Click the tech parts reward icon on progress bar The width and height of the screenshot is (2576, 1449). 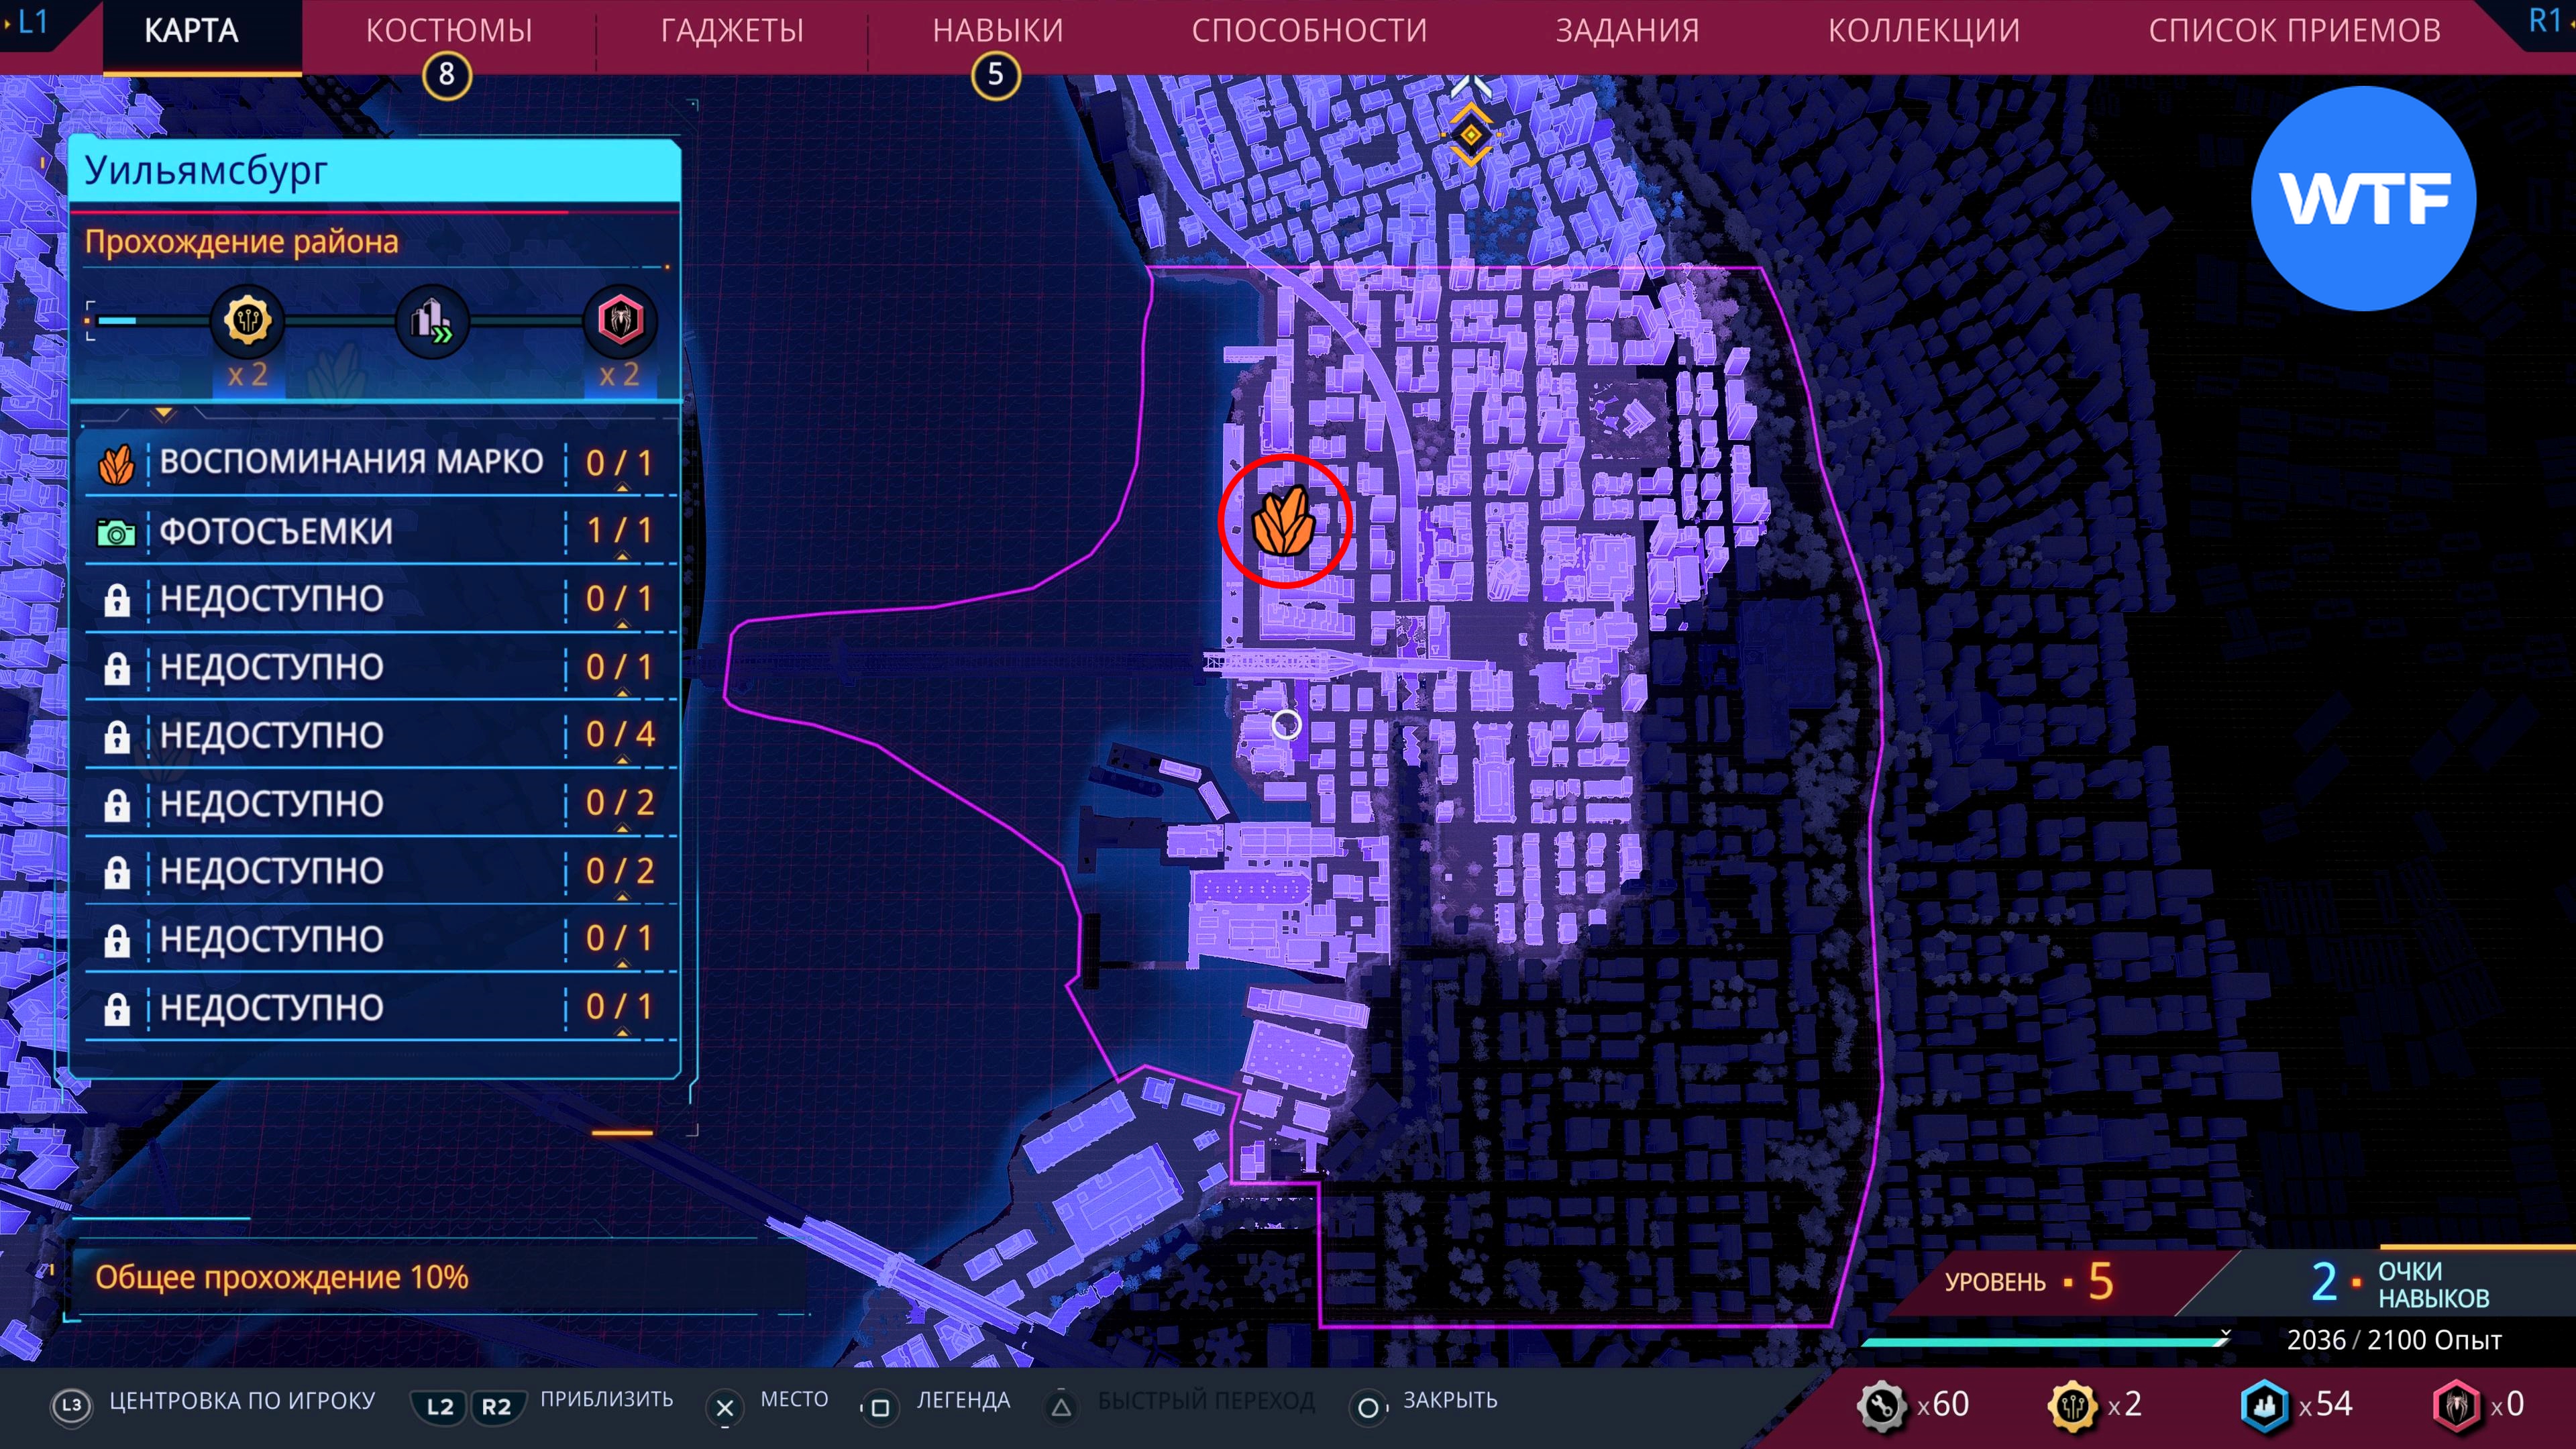pyautogui.click(x=247, y=321)
